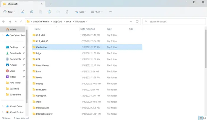The image size is (207, 120).
Task: Open the Sort dropdown
Action: [80, 12]
